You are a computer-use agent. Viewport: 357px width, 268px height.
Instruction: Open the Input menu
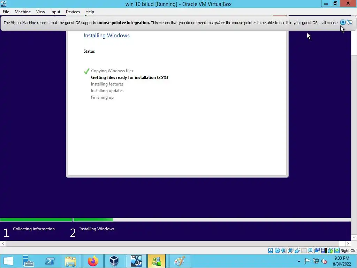click(55, 12)
